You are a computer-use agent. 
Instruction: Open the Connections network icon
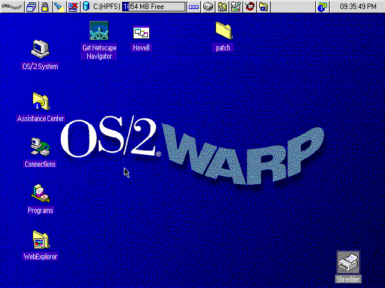click(x=40, y=147)
